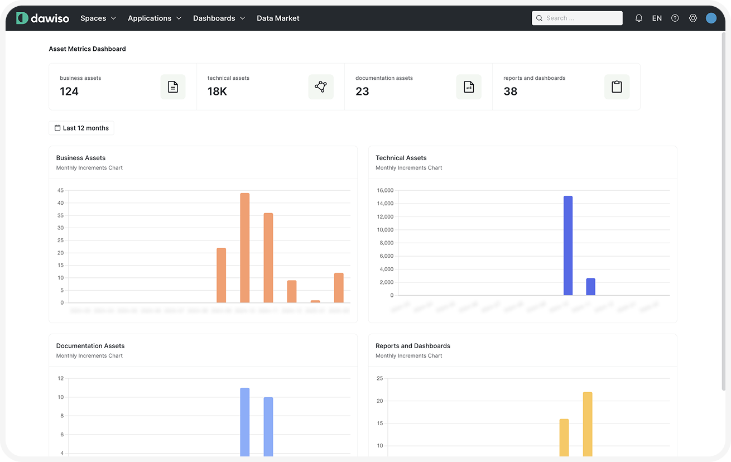Click the blue profile avatar circle

click(711, 18)
